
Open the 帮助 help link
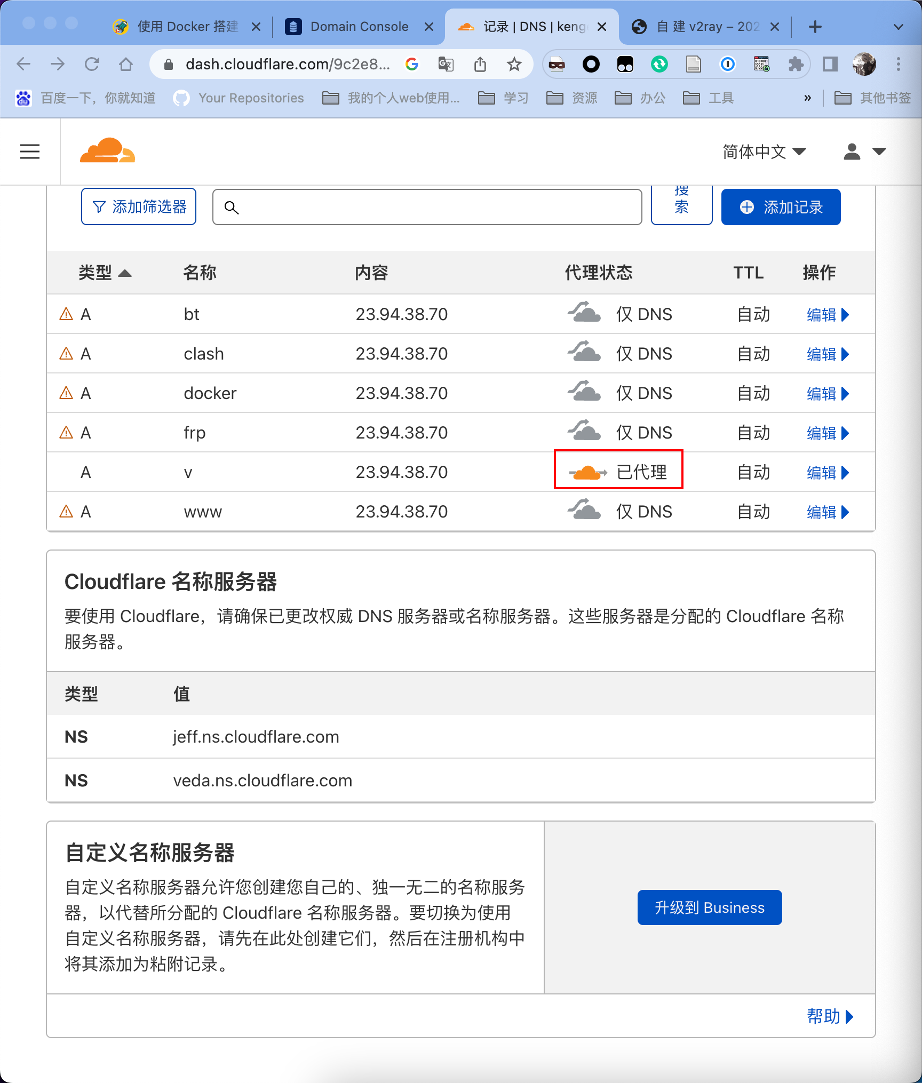point(830,1016)
